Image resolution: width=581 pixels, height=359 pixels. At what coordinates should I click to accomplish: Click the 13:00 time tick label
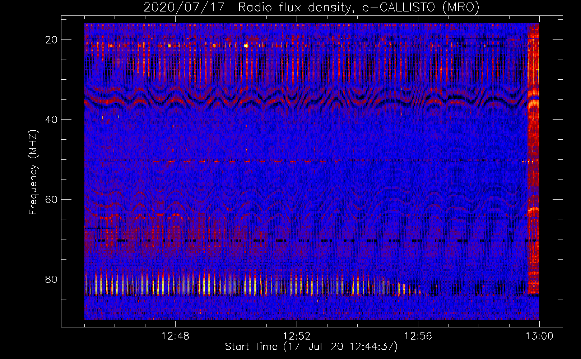point(539,336)
